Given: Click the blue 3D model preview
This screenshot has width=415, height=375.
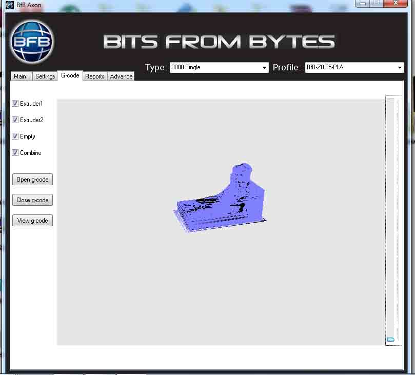Looking at the screenshot, I should 220,199.
